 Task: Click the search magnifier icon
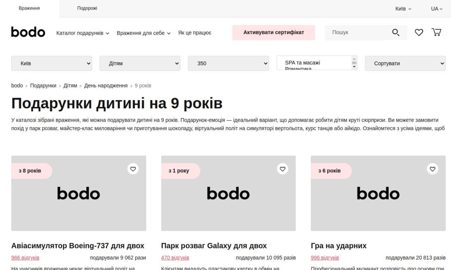pyautogui.click(x=396, y=33)
